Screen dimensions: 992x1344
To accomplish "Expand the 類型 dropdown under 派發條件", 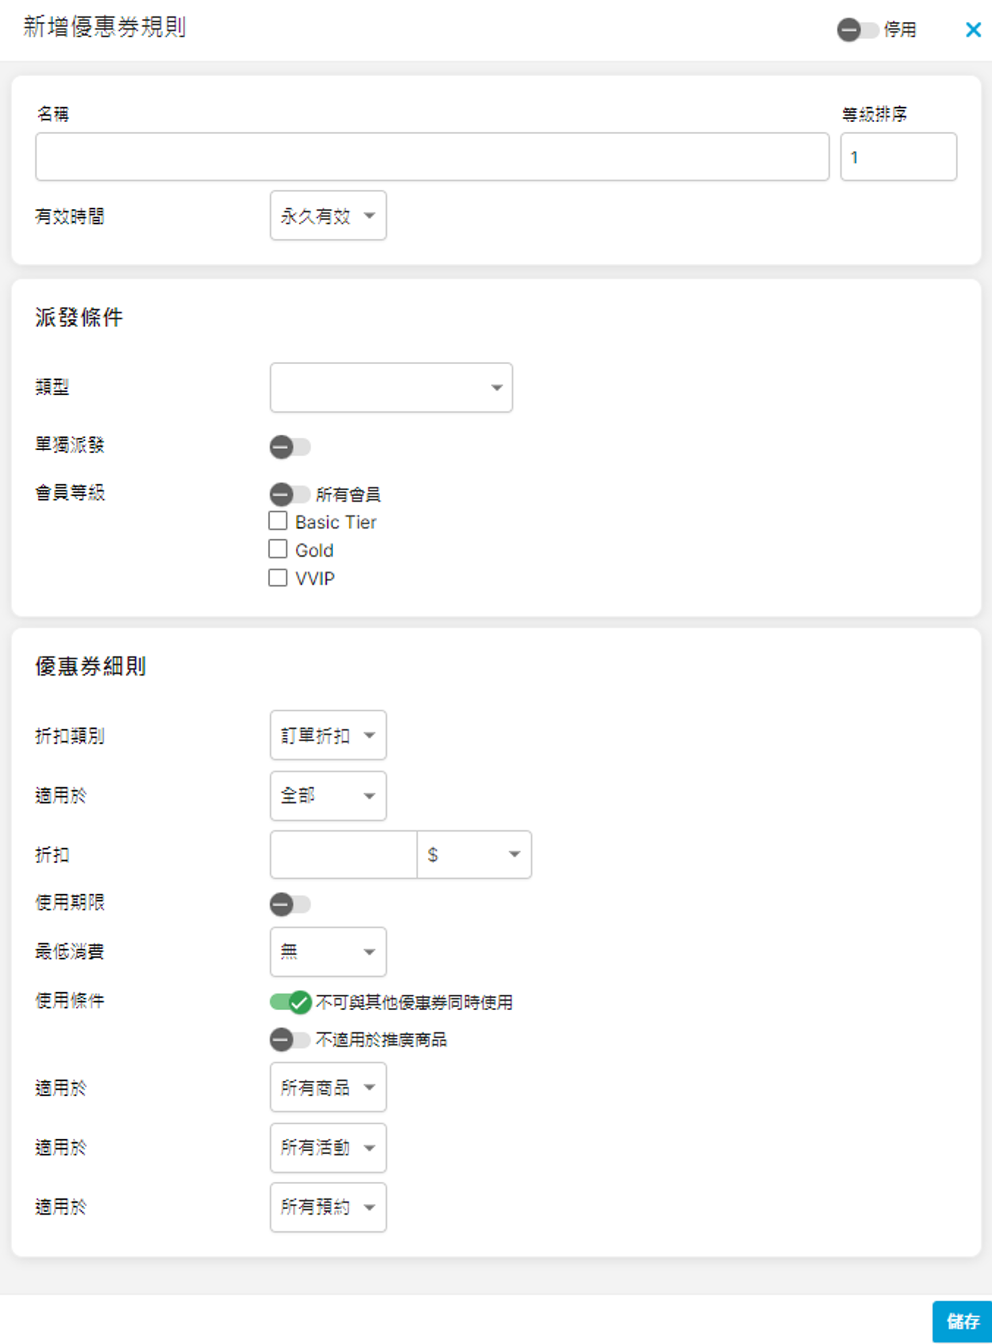I will [x=391, y=387].
